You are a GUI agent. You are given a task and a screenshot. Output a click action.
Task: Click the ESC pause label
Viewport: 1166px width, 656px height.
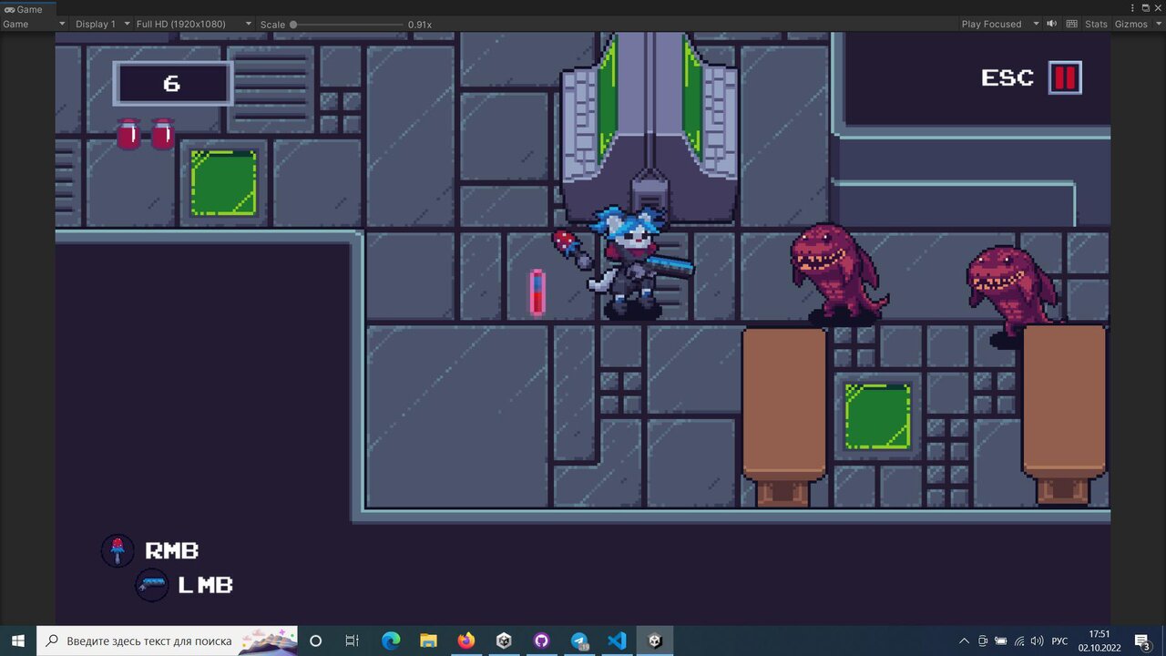coord(1007,78)
